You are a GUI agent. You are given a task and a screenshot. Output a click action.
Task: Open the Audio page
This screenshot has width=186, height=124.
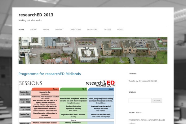click(46, 29)
